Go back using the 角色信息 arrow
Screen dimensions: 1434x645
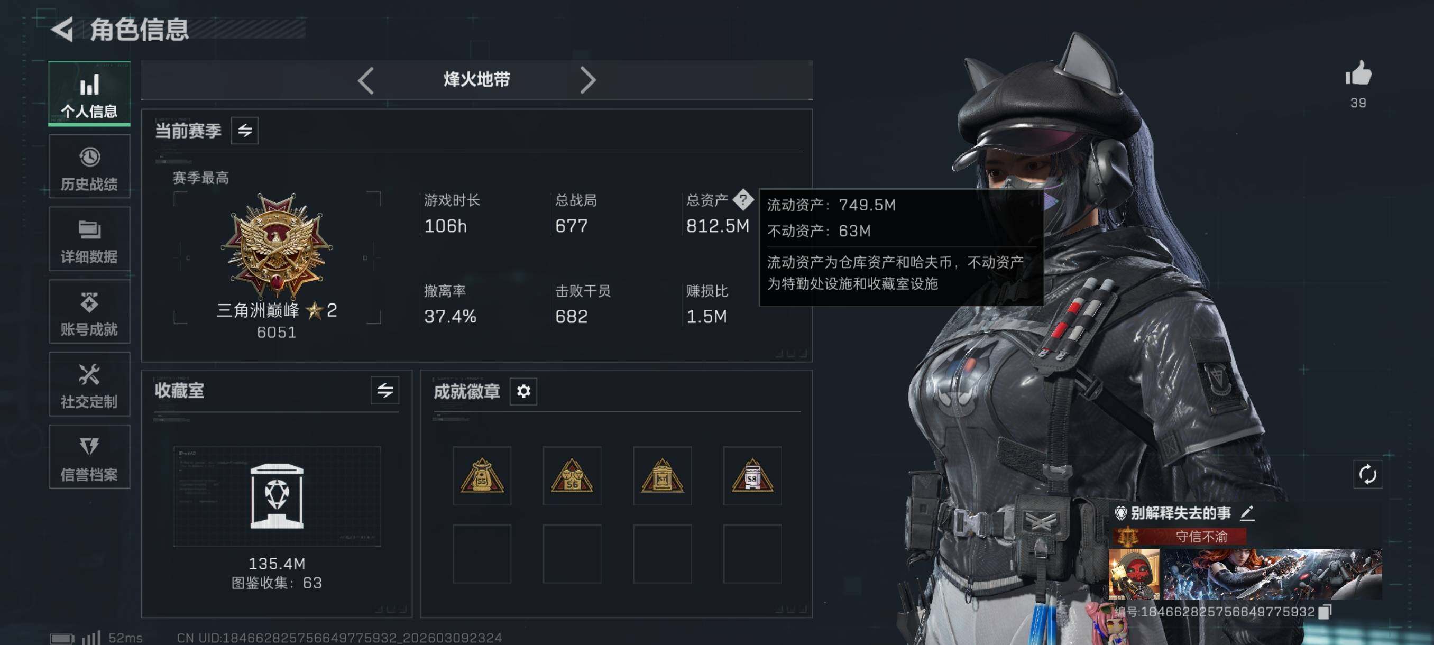coord(63,29)
